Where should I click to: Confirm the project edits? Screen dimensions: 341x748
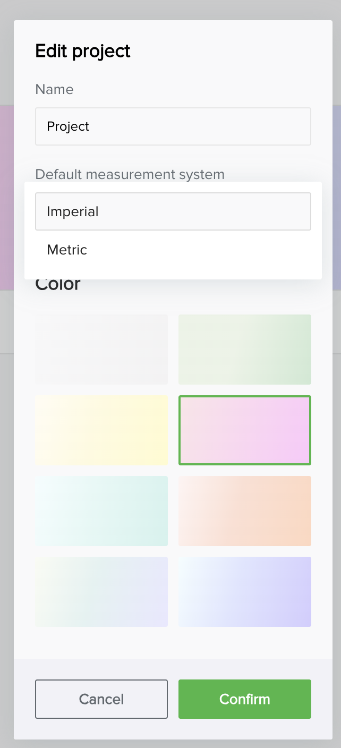pos(245,699)
